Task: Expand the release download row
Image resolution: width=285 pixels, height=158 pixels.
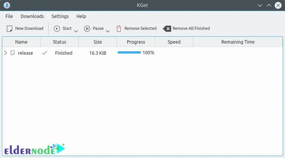Action: (x=5, y=53)
